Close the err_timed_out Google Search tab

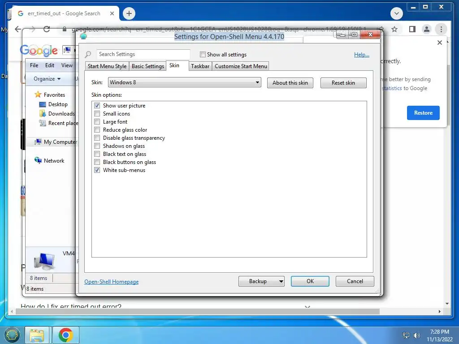pyautogui.click(x=112, y=13)
